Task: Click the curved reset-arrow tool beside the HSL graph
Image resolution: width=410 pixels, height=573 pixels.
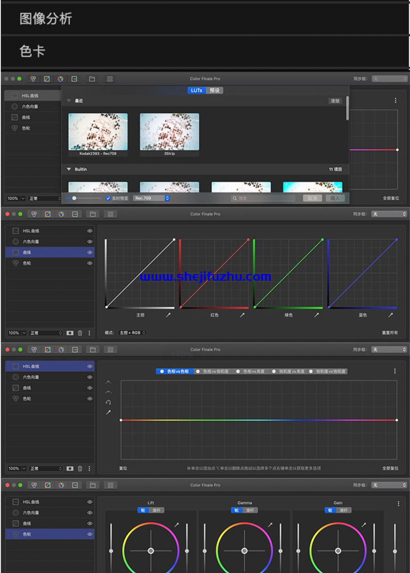Action: click(x=108, y=402)
